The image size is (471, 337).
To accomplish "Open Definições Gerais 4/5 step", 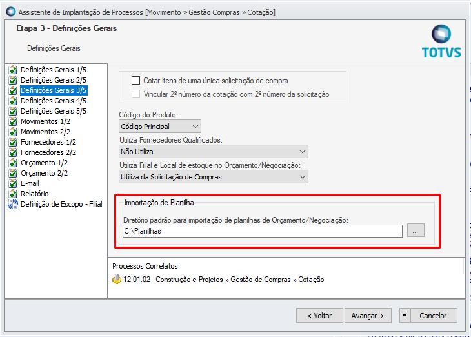I will click(x=53, y=101).
